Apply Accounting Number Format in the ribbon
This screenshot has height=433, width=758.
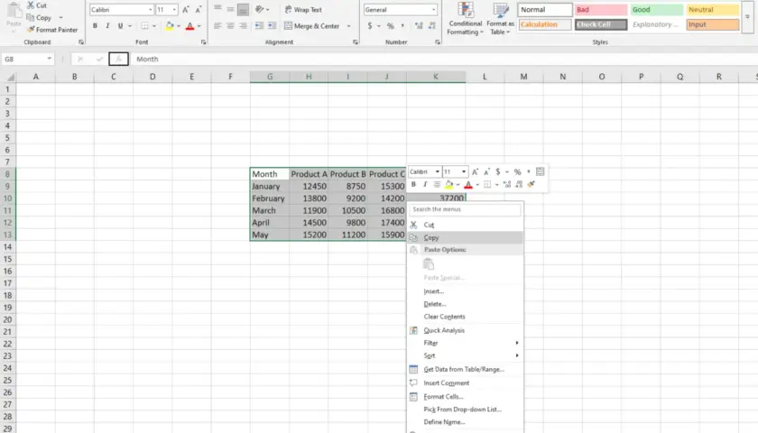pos(370,25)
